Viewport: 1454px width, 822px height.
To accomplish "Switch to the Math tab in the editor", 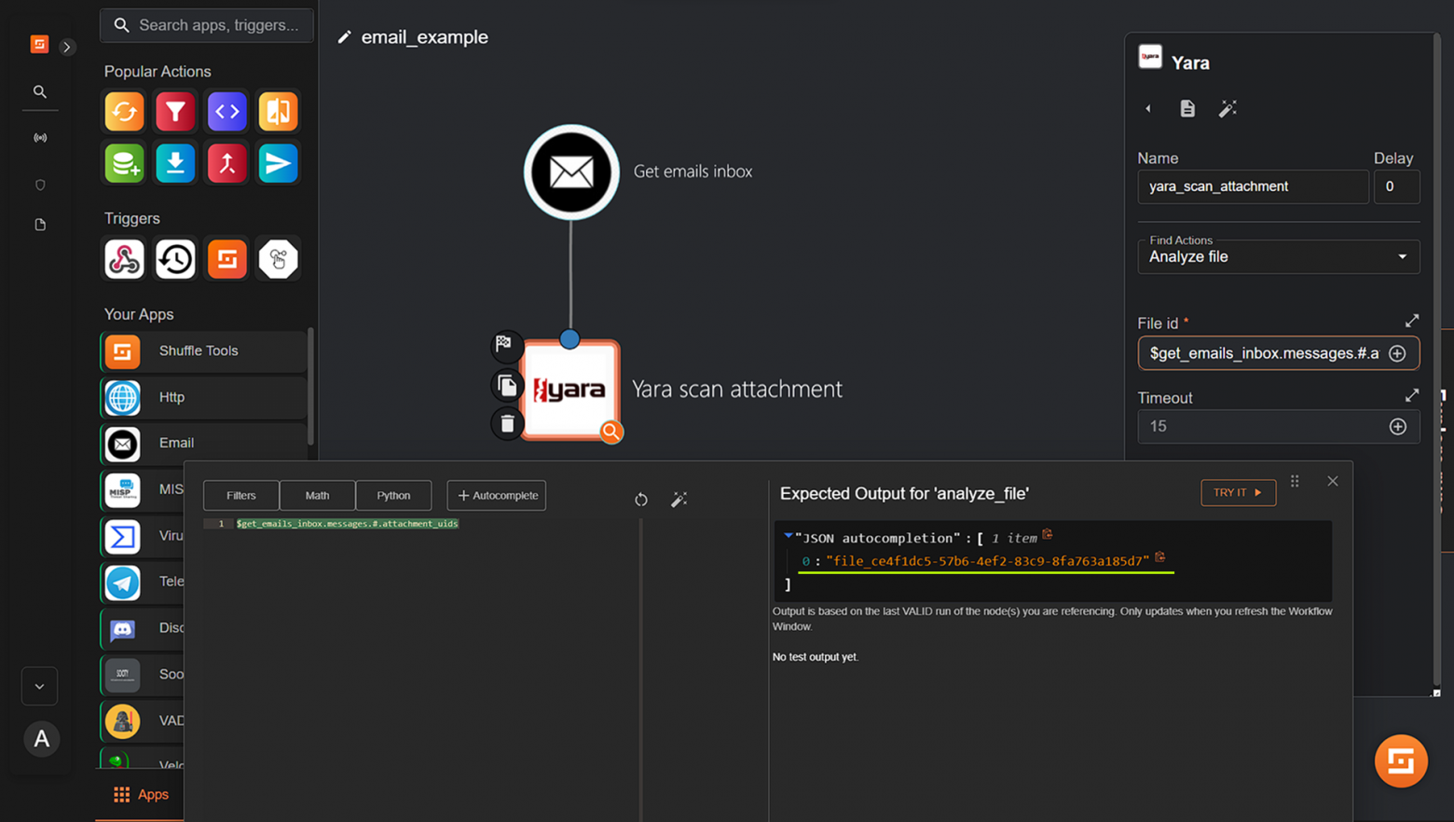I will click(x=317, y=495).
